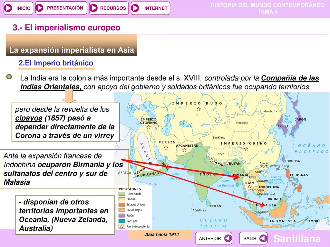Open the PRESENTACIÓN menu button
This screenshot has height=247, width=330.
pos(61,8)
